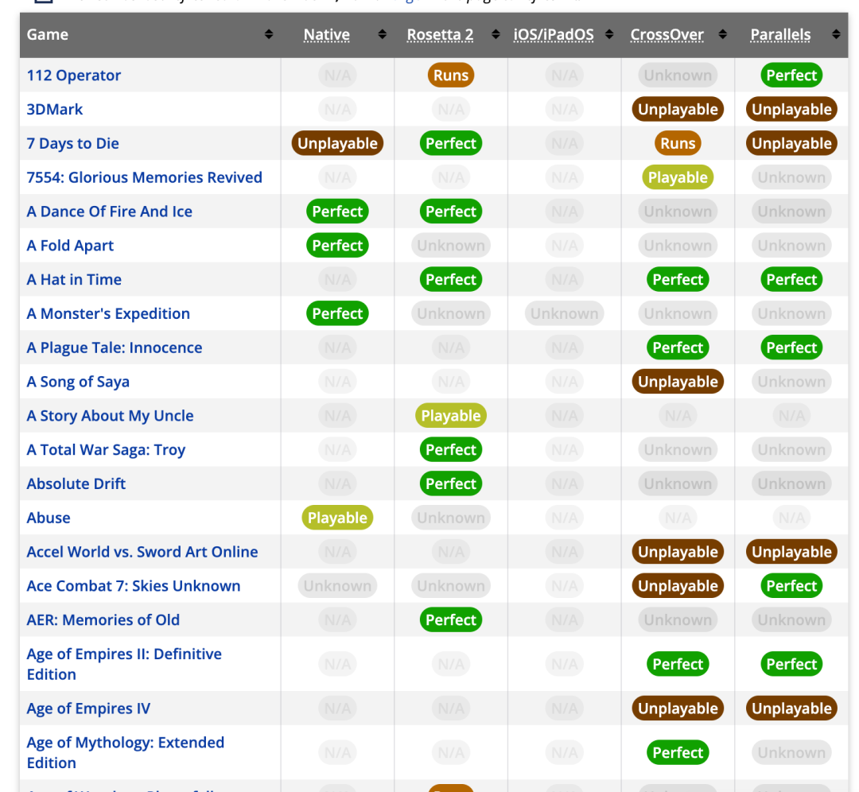Click Perfect badge for A Fold Apart Native
The image size is (859, 792).
(337, 246)
